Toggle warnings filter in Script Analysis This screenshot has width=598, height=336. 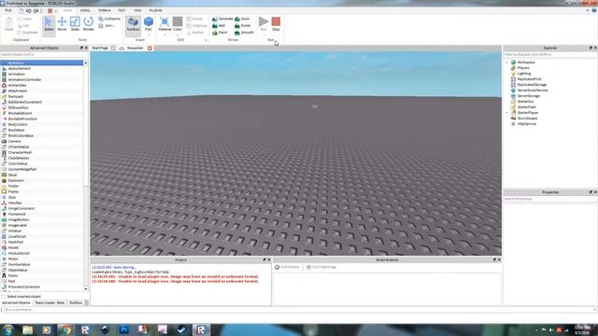(321, 267)
